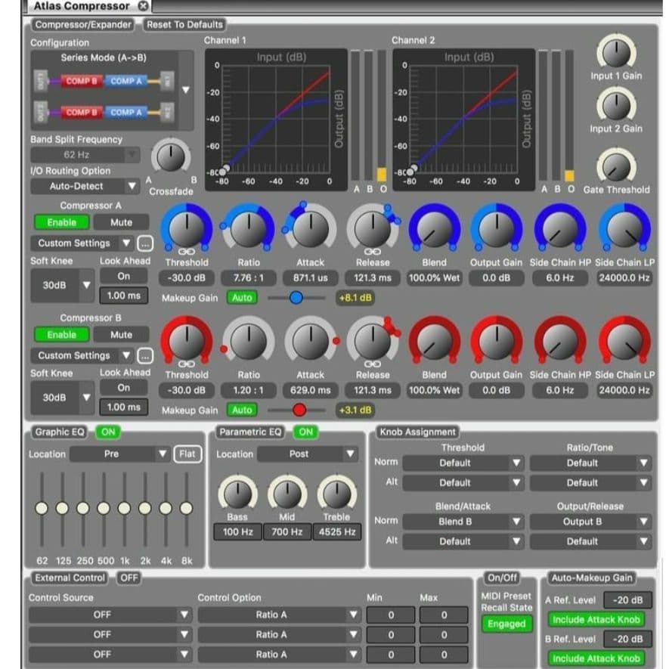Click the Flat button in Graphic EQ

[187, 453]
